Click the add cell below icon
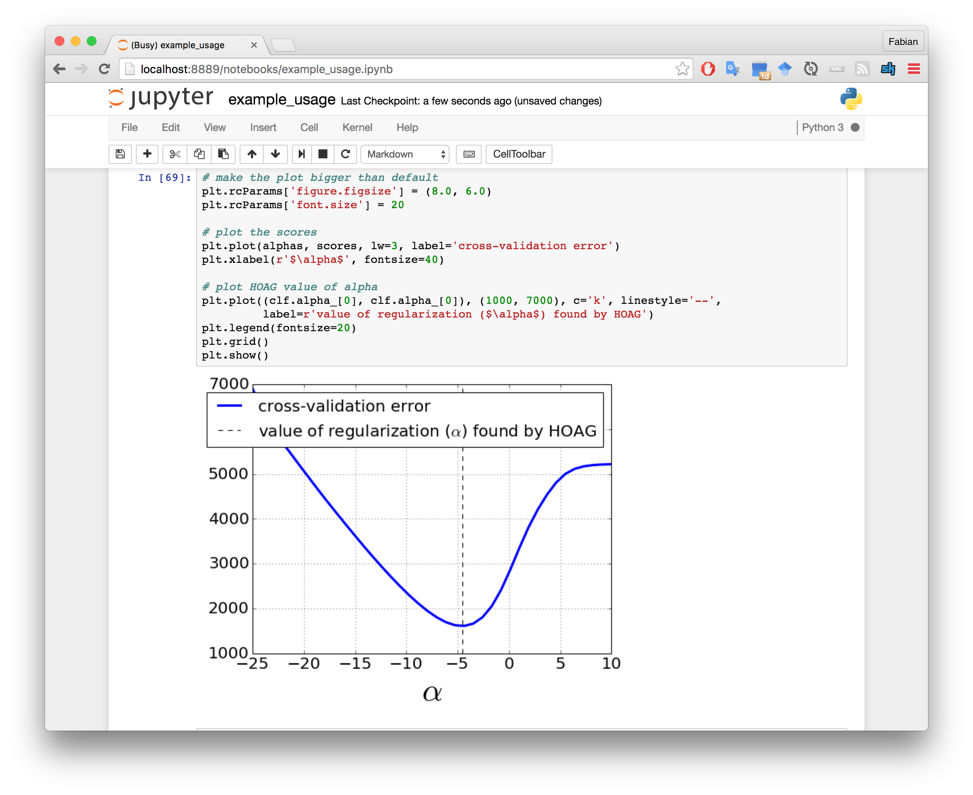973x795 pixels. point(147,154)
